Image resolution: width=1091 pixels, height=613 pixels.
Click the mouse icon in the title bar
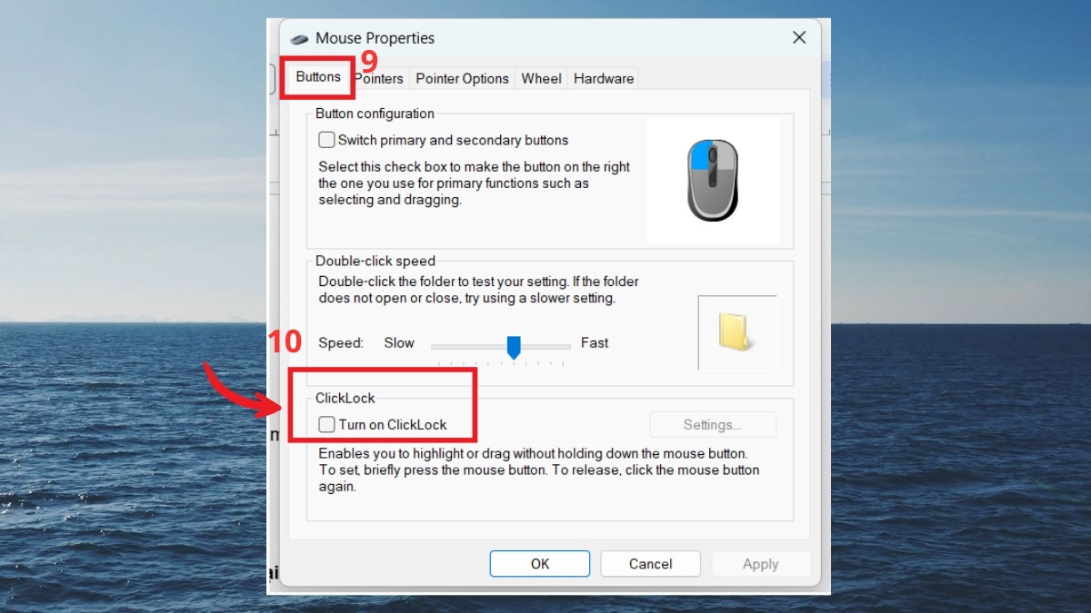coord(298,39)
